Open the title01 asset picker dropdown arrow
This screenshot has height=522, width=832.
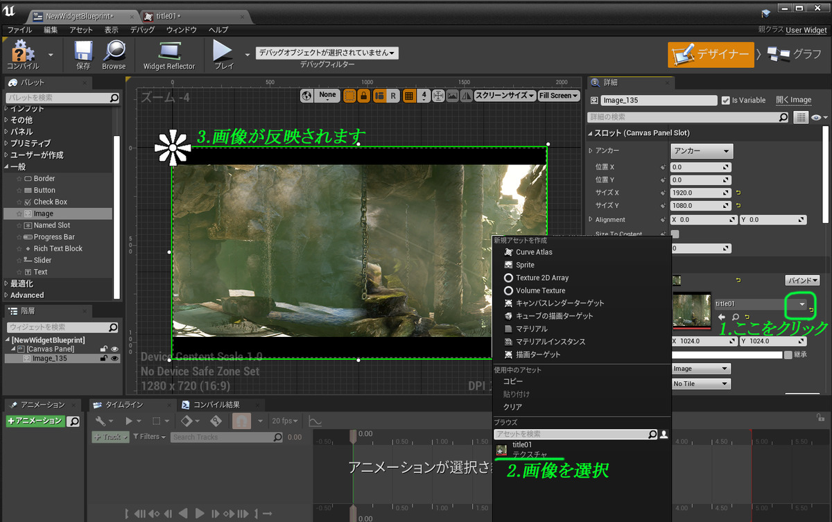pyautogui.click(x=802, y=304)
